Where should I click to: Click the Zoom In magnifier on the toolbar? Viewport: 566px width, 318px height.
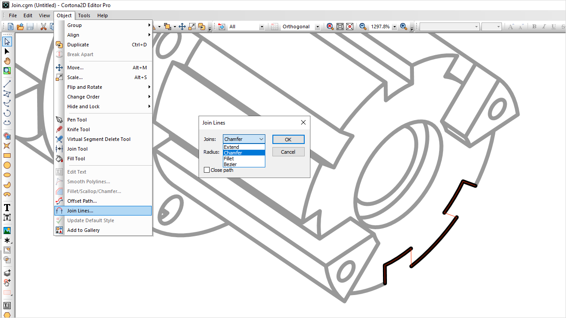(403, 26)
